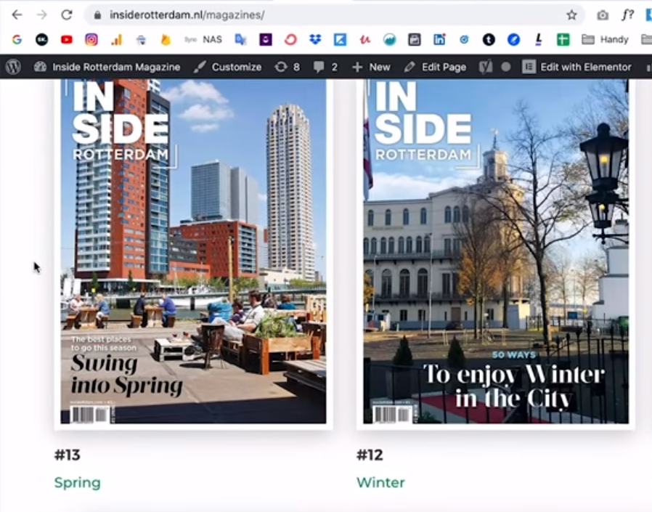Click Edit Page in admin bar
Viewport: 652px width, 512px height.
tap(435, 67)
